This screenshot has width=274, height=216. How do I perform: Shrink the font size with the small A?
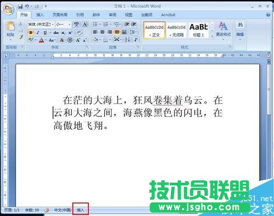tap(84, 40)
